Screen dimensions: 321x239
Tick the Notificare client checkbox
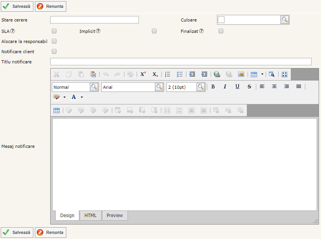coord(54,51)
